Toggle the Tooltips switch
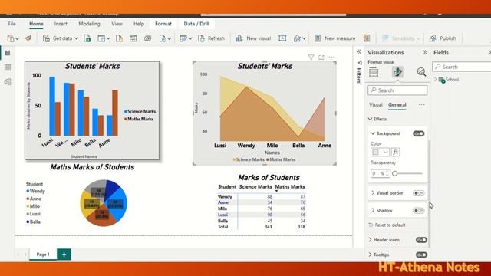Viewport: 491px width, 276px height. (x=421, y=255)
